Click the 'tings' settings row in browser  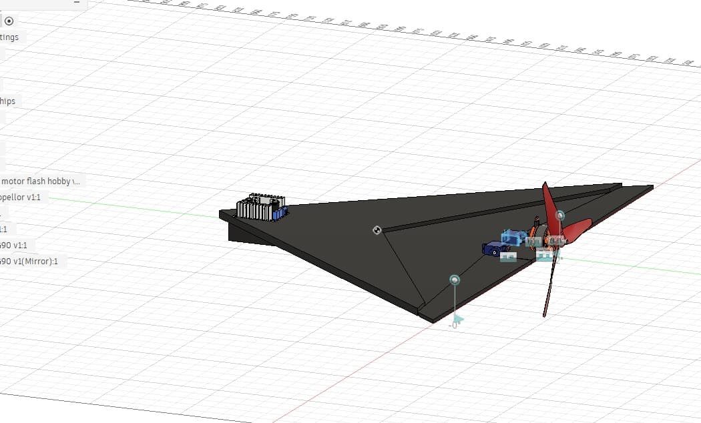click(x=9, y=37)
